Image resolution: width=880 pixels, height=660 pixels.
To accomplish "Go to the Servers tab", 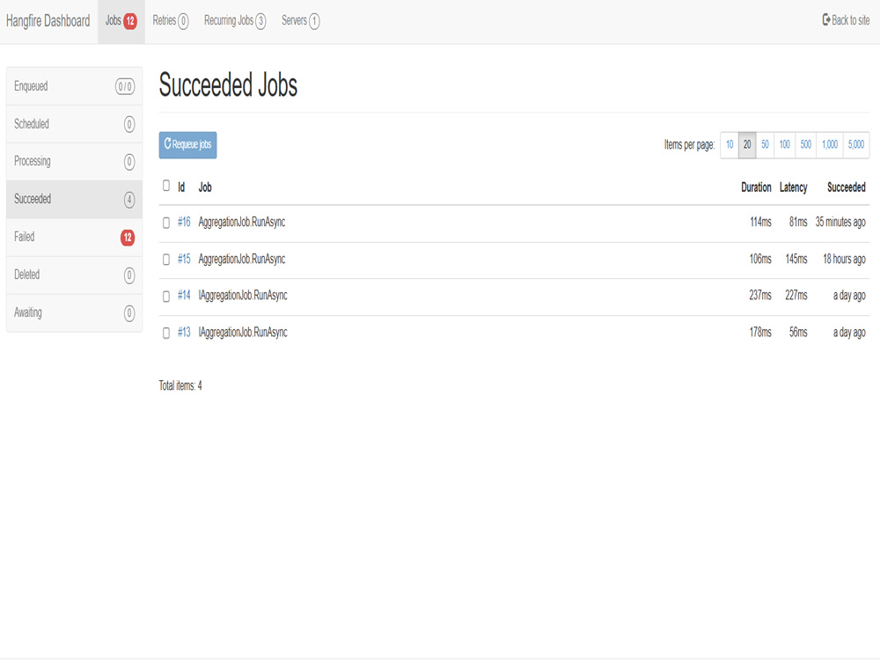I will click(x=300, y=21).
